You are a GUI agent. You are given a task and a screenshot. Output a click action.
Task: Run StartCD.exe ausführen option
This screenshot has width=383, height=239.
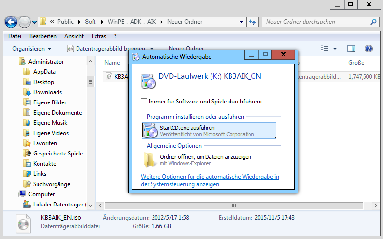(209, 131)
